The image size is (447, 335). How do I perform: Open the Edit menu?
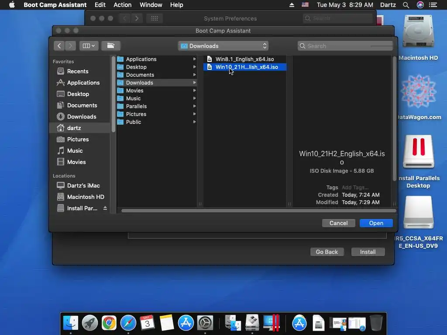[x=100, y=5]
